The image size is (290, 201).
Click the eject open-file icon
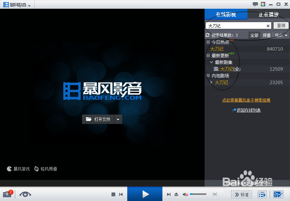[176, 194]
